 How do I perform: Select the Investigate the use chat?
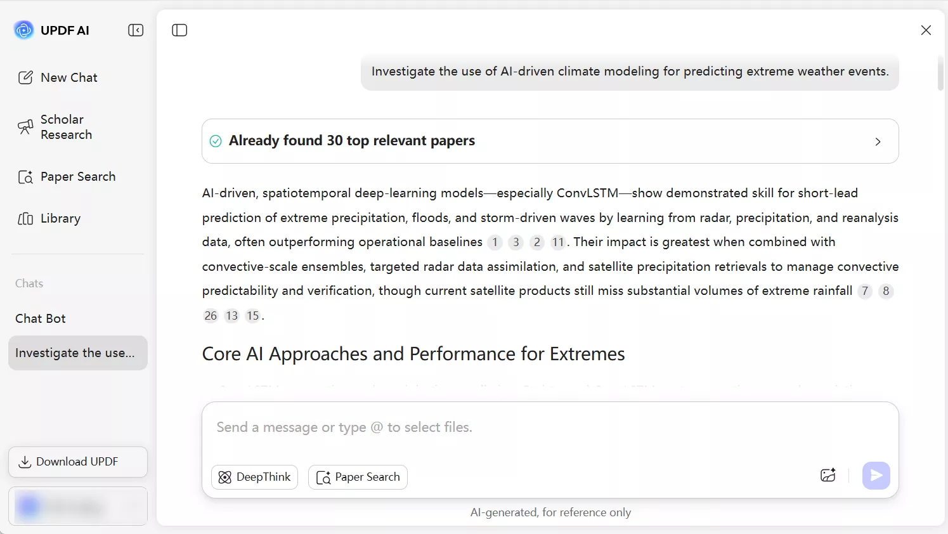click(77, 353)
